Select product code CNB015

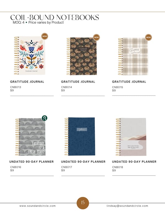(117, 87)
